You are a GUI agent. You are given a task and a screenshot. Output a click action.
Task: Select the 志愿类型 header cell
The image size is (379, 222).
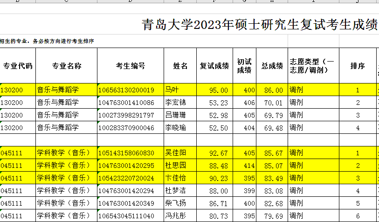pos(313,66)
